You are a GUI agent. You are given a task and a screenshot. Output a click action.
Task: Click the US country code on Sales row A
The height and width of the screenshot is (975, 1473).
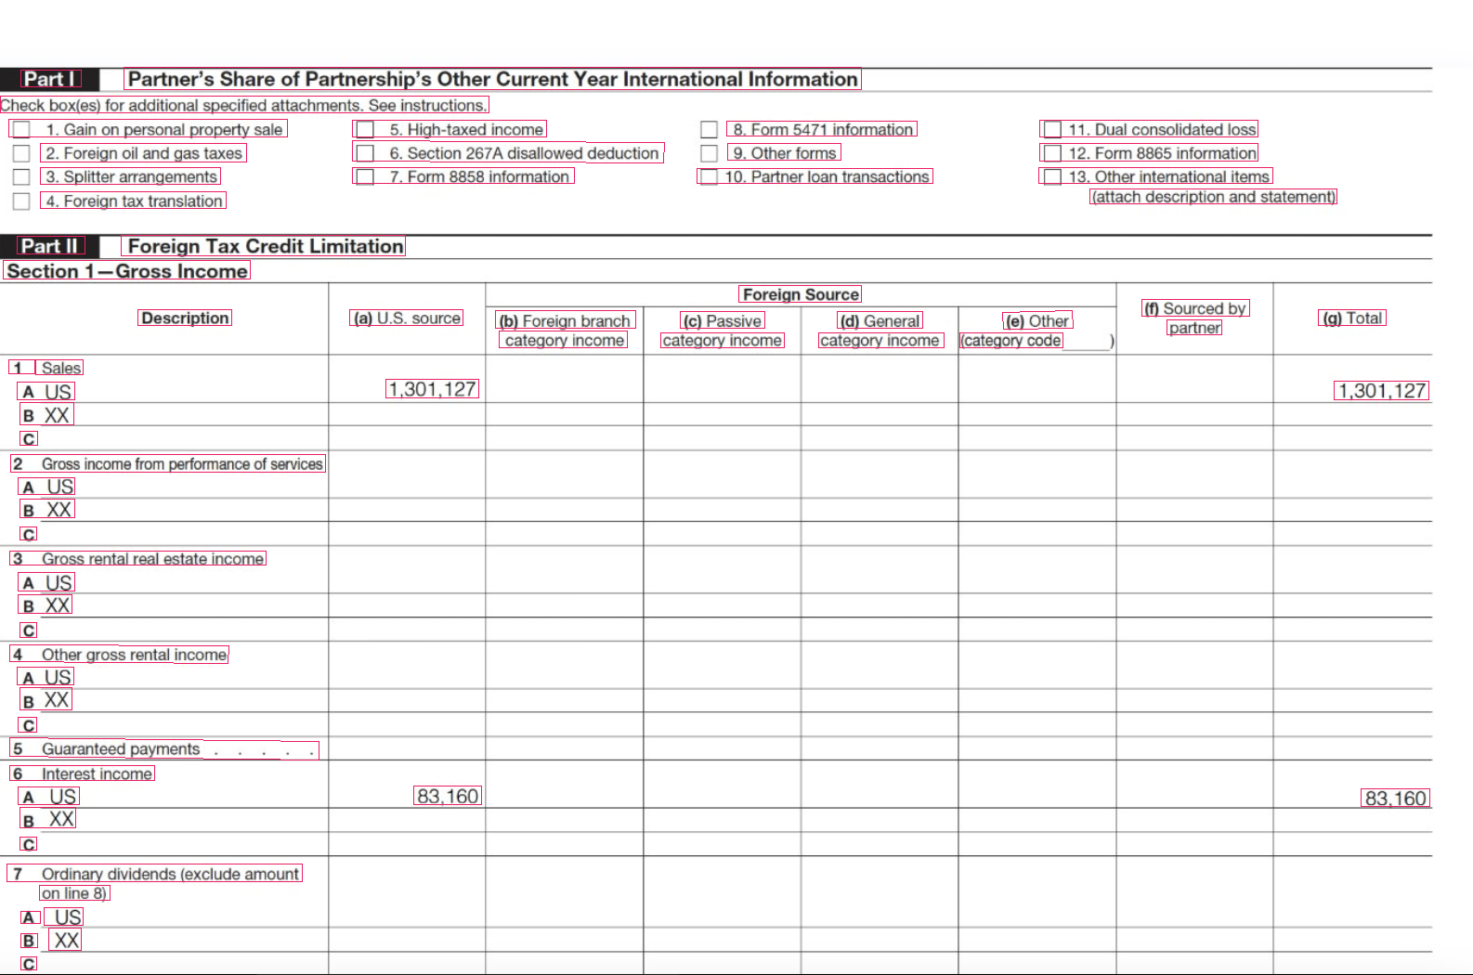point(59,392)
